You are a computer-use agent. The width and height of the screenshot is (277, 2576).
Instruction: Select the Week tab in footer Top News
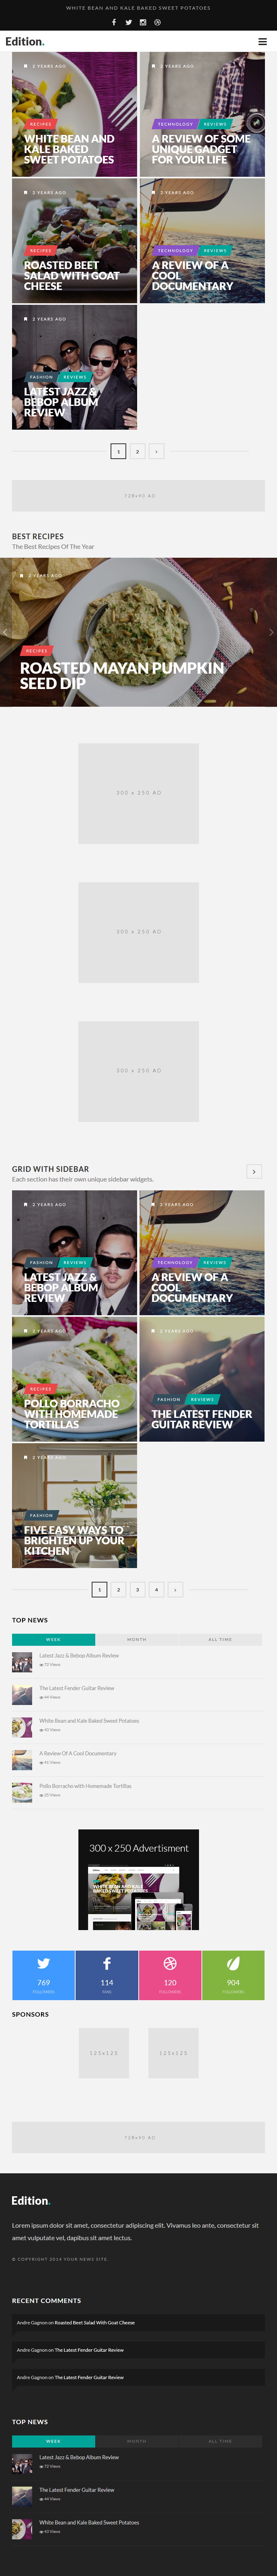(53, 2441)
